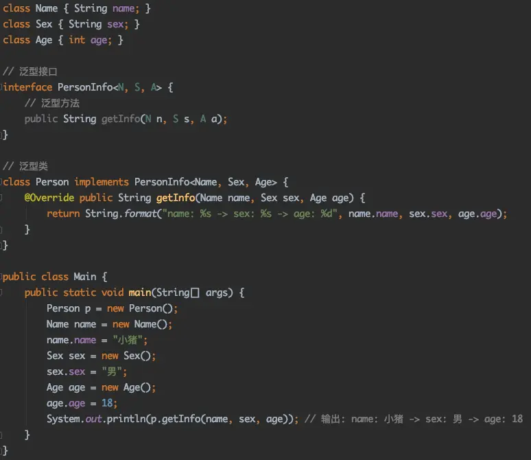Click the 'String sex;' field in class Sex
This screenshot has width=531, height=460.
[x=99, y=25]
